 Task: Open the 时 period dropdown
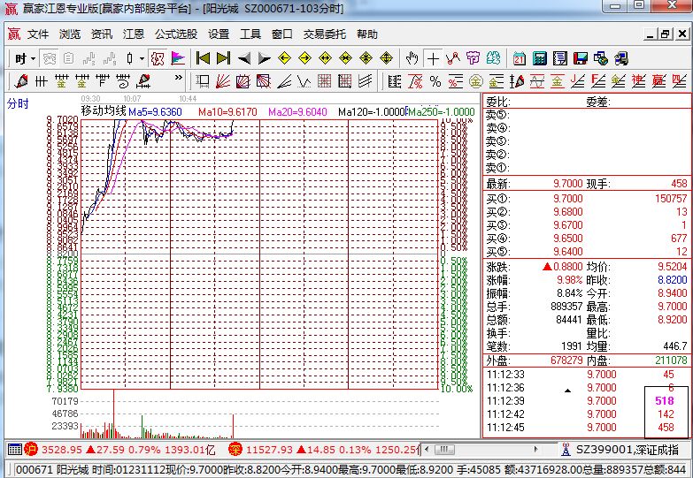25,58
